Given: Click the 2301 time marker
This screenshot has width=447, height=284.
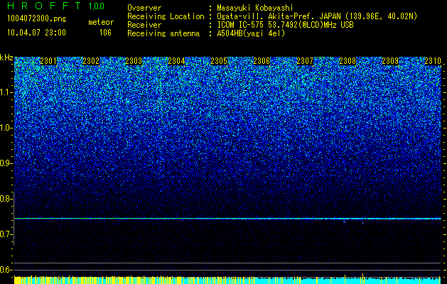Looking at the screenshot, I should click(x=48, y=61).
